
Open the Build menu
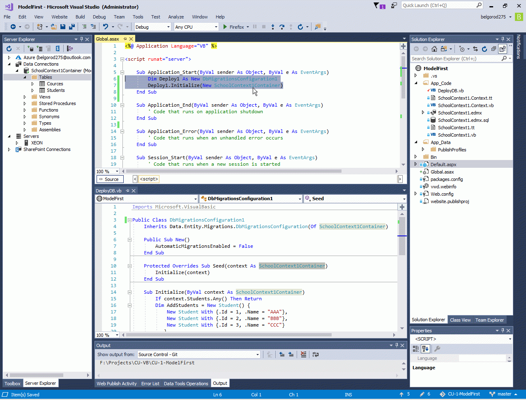coord(80,17)
